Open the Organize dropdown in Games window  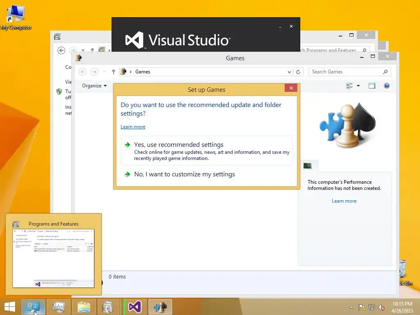pos(94,86)
